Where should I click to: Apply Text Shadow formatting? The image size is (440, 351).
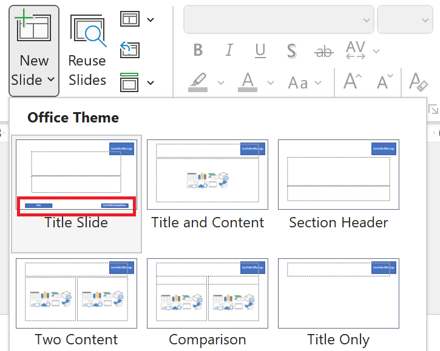point(291,51)
